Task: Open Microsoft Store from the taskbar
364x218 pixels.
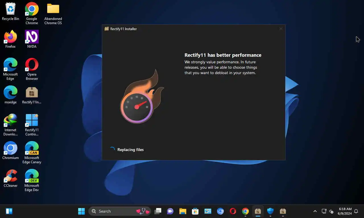Action: [195, 211]
